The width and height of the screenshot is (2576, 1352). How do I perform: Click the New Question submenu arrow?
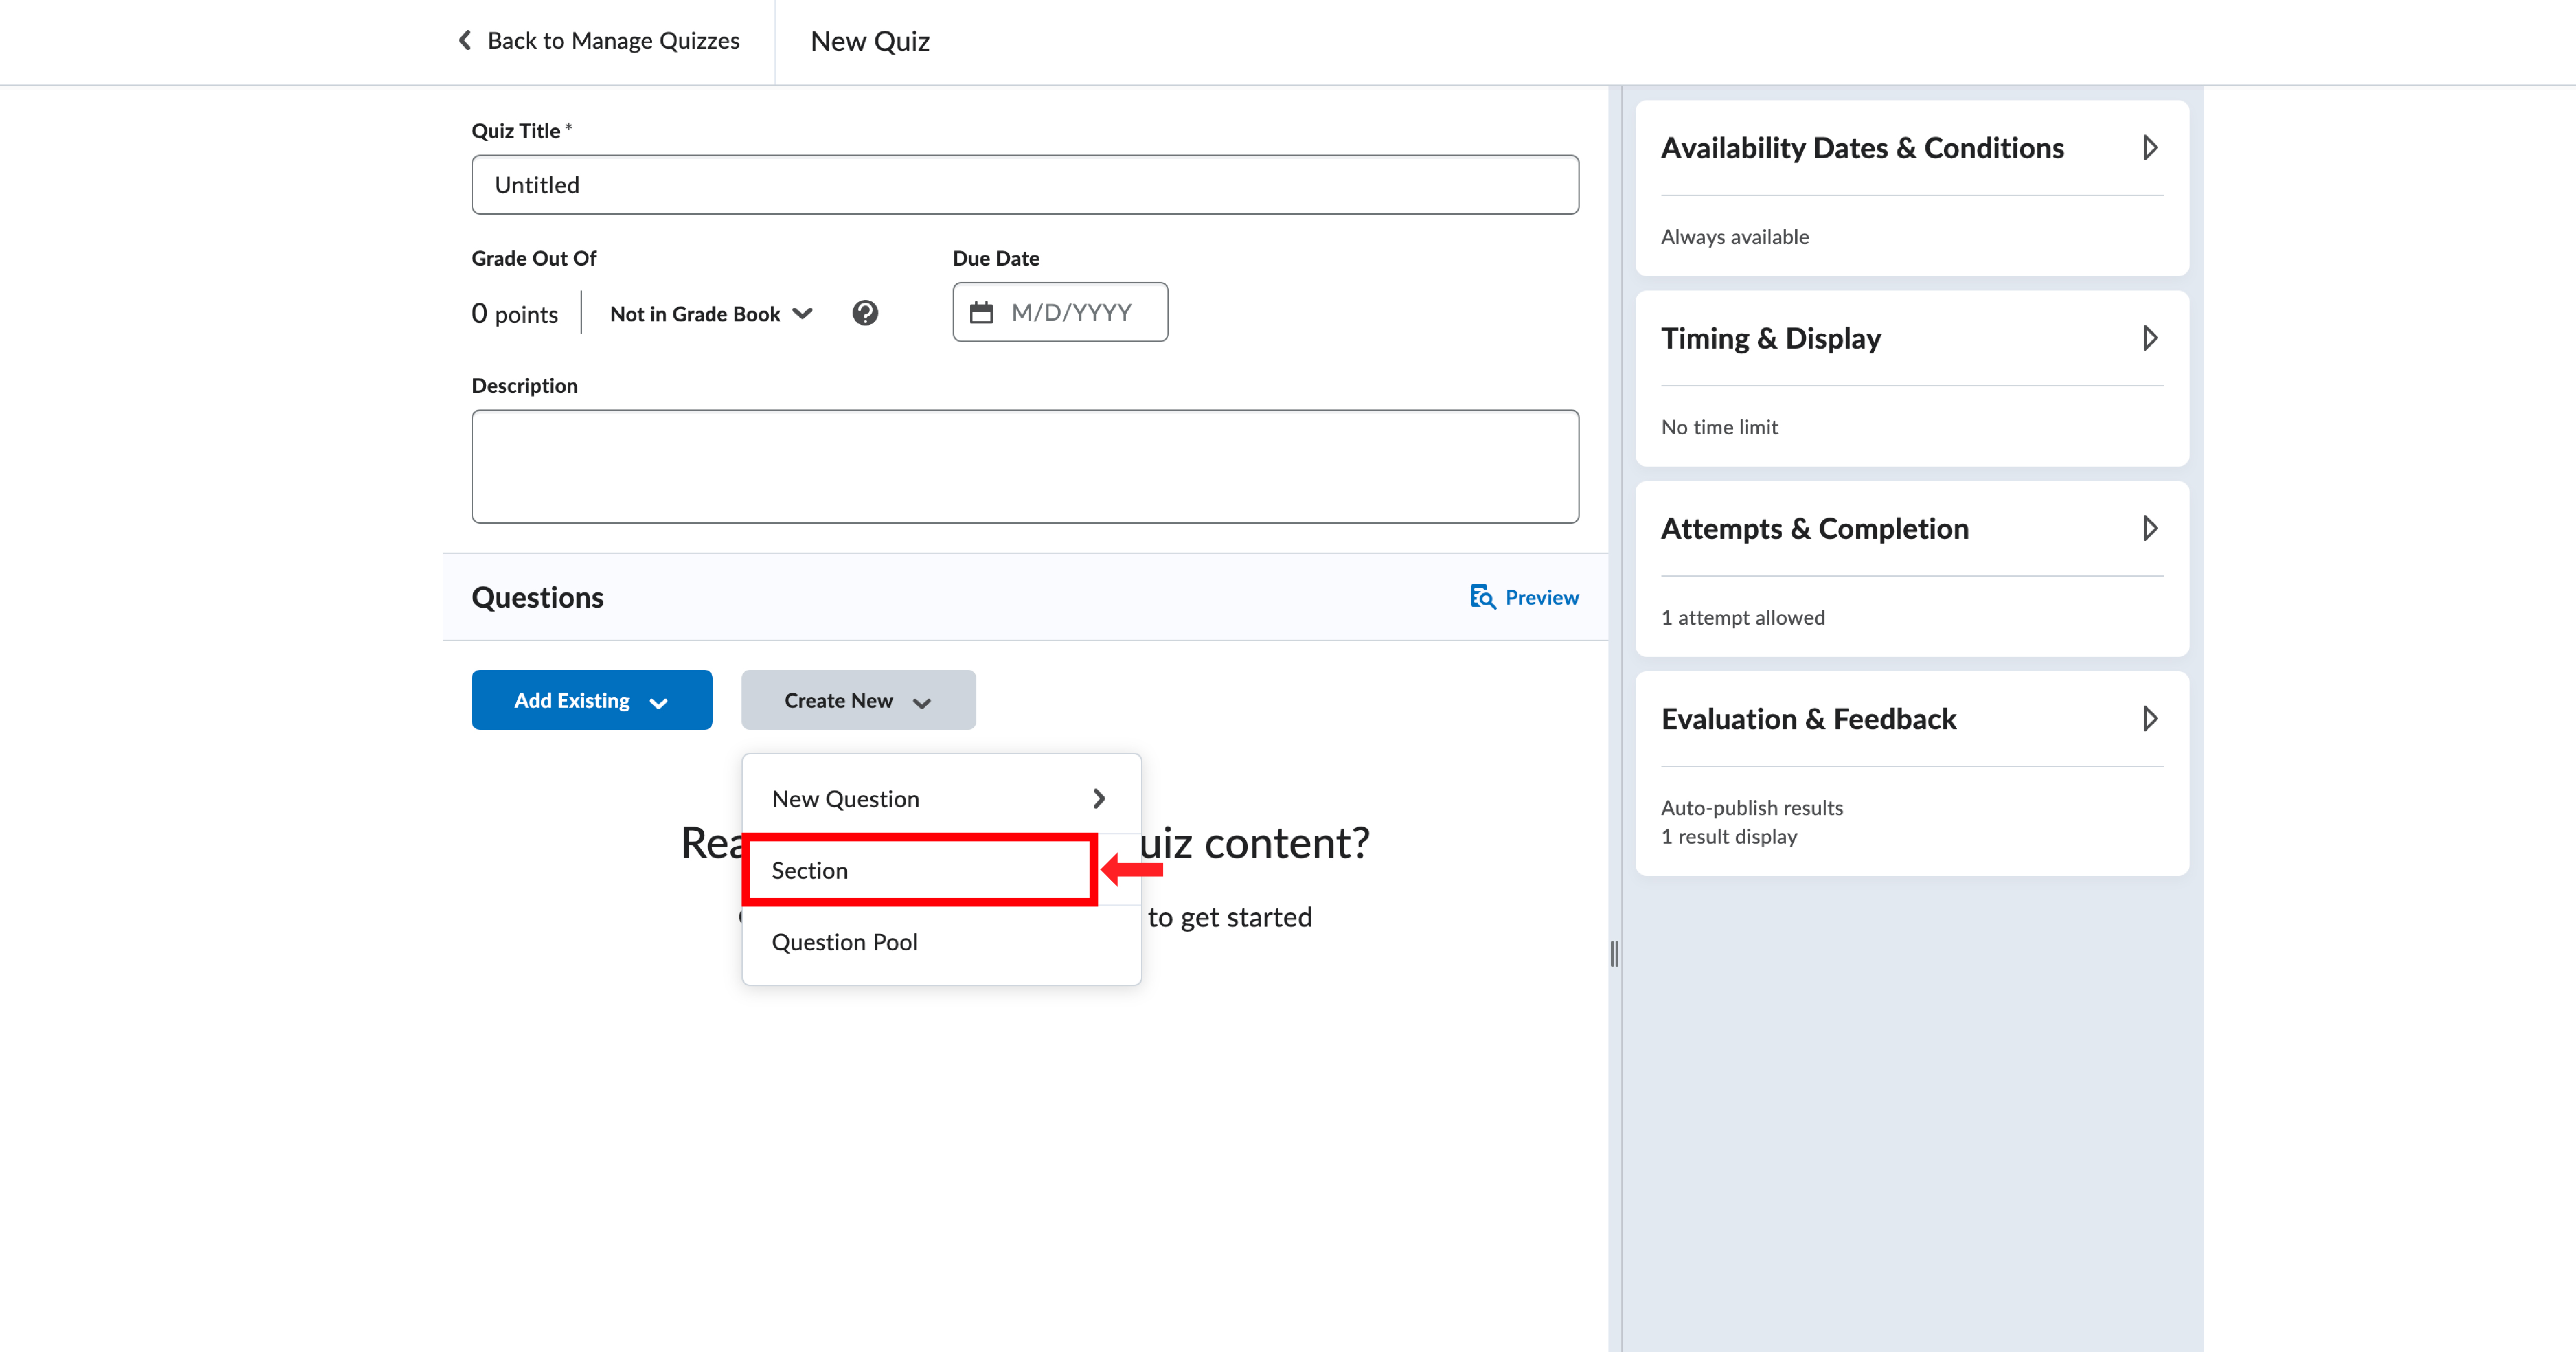[1098, 799]
